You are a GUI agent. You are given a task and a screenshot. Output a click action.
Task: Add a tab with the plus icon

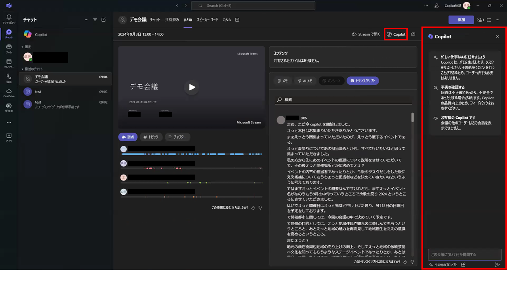pyautogui.click(x=237, y=20)
